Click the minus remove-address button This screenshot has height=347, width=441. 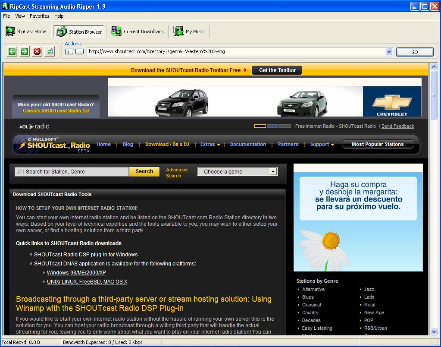80,51
